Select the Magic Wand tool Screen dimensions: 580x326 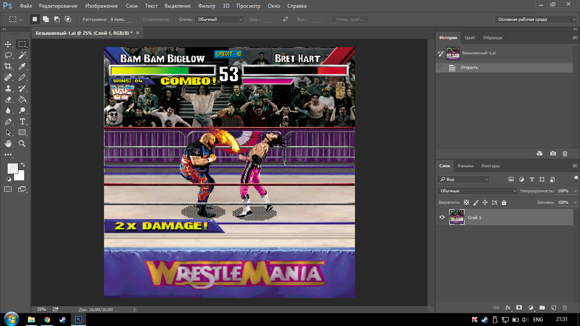coord(22,55)
